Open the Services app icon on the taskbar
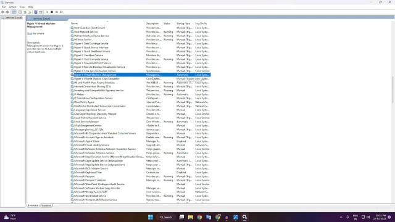This screenshot has height=222, width=395. pyautogui.click(x=244, y=217)
